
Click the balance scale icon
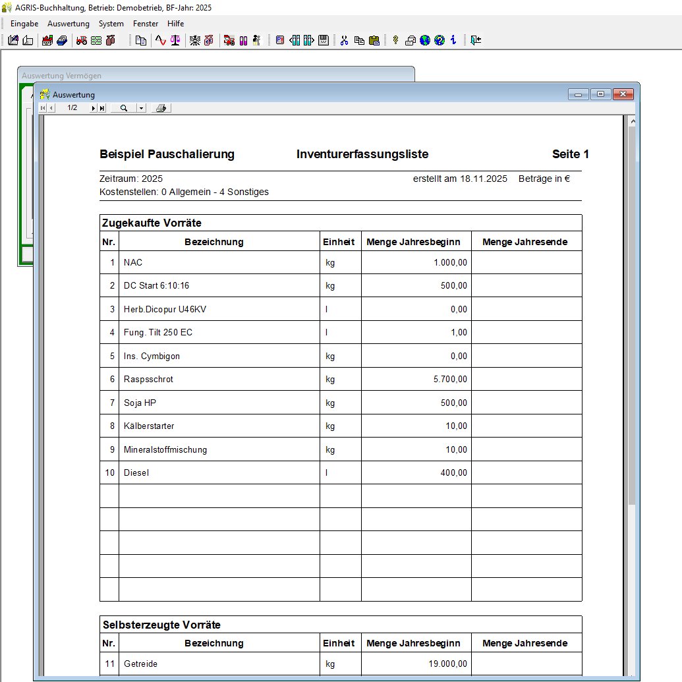click(175, 40)
